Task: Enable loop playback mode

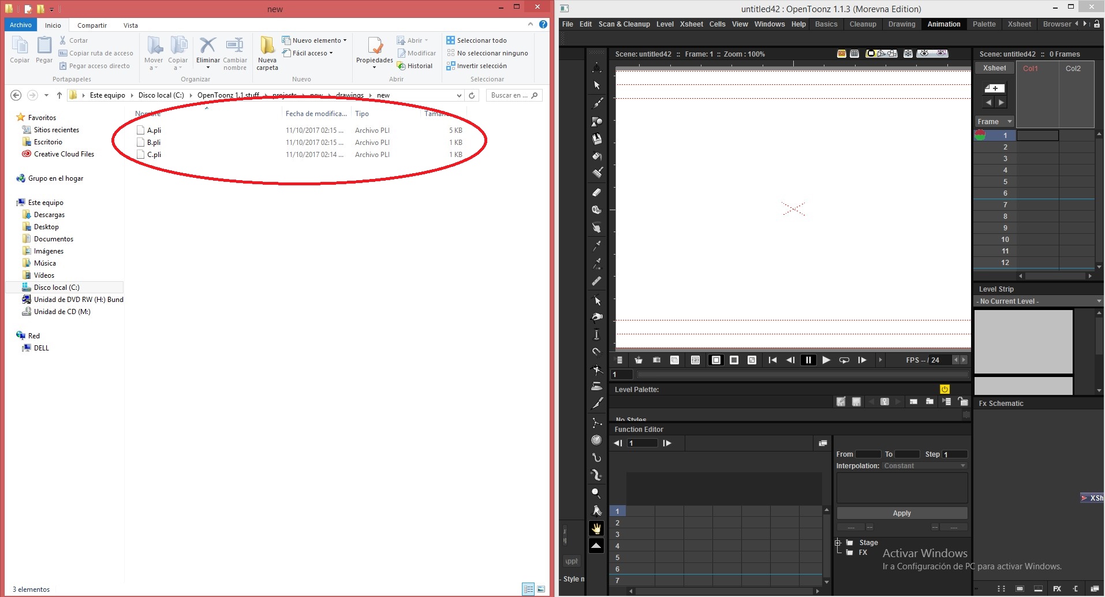Action: tap(844, 360)
